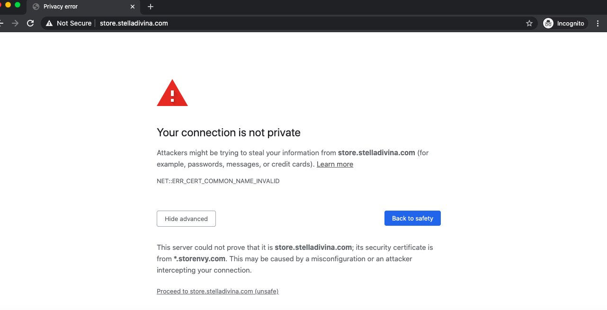
Task: Maximize the window with the green button
Action: (x=18, y=5)
